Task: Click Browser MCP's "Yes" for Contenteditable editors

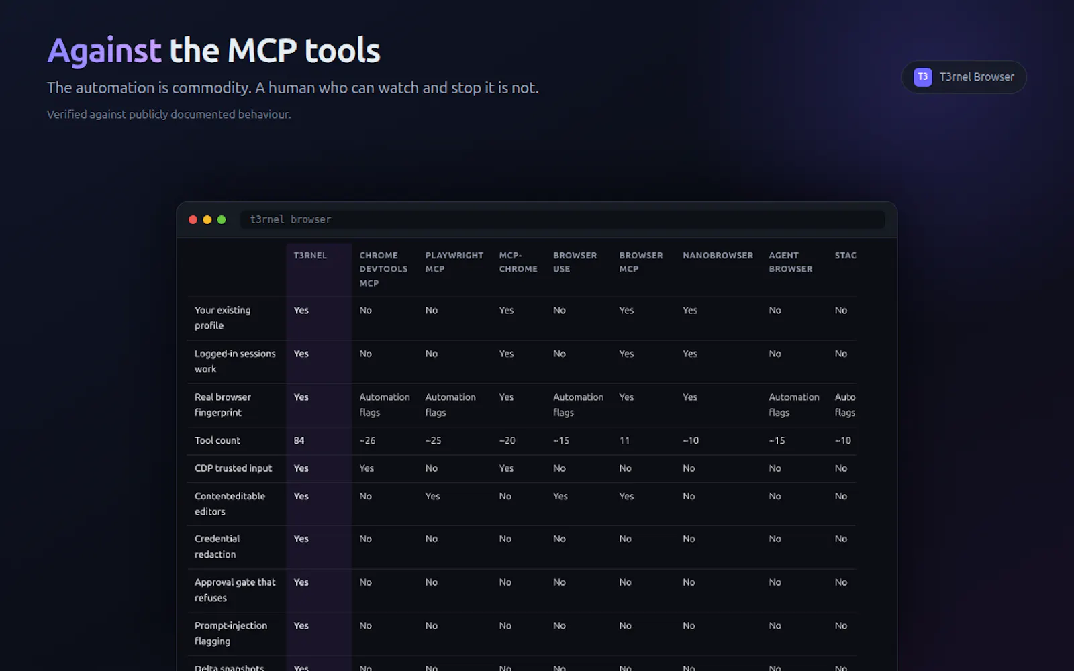Action: tap(626, 497)
